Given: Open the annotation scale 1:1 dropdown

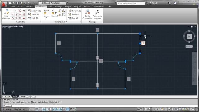Looking at the screenshot, I should coord(156,109).
